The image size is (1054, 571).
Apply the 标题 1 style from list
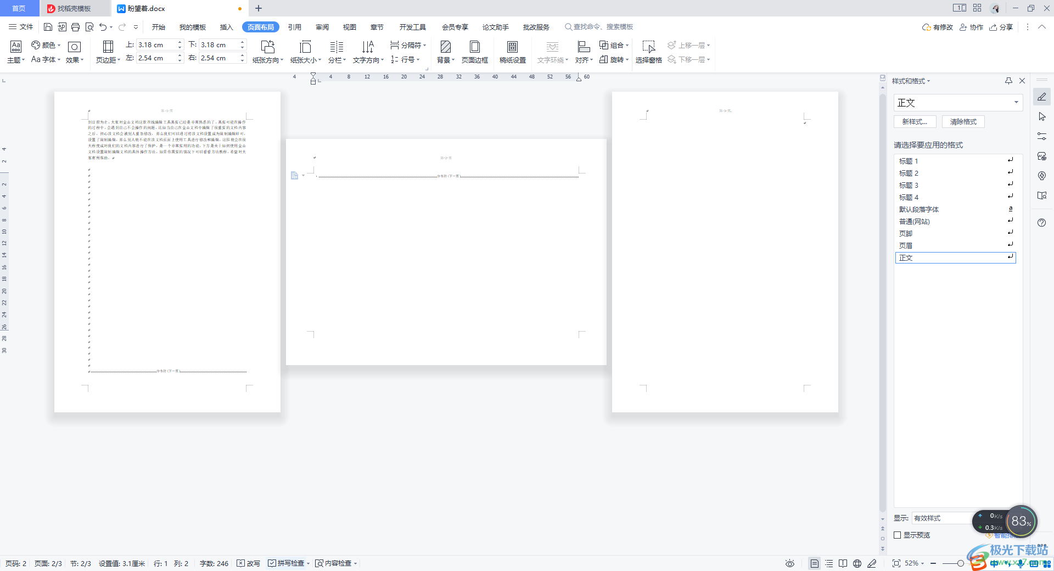point(955,161)
